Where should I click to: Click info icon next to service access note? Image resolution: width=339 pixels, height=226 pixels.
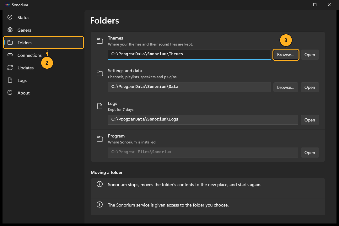100,205
